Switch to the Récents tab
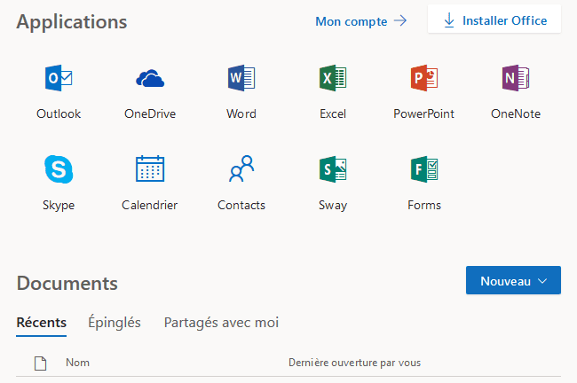 (41, 323)
